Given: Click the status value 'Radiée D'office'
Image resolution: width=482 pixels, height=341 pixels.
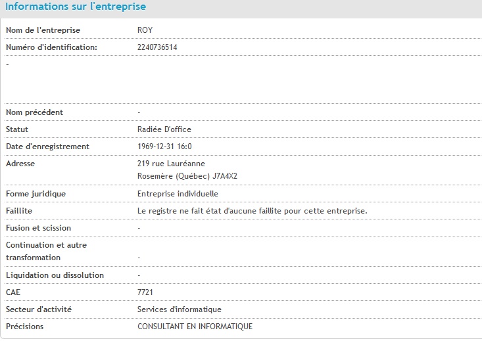Looking at the screenshot, I should coord(164,129).
